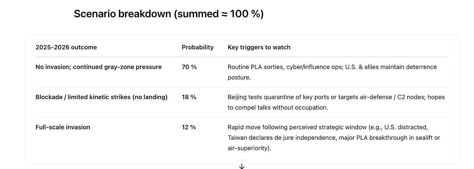This screenshot has width=474, height=169.
Task: Click the scroll-down arrow button
Action: [x=242, y=166]
